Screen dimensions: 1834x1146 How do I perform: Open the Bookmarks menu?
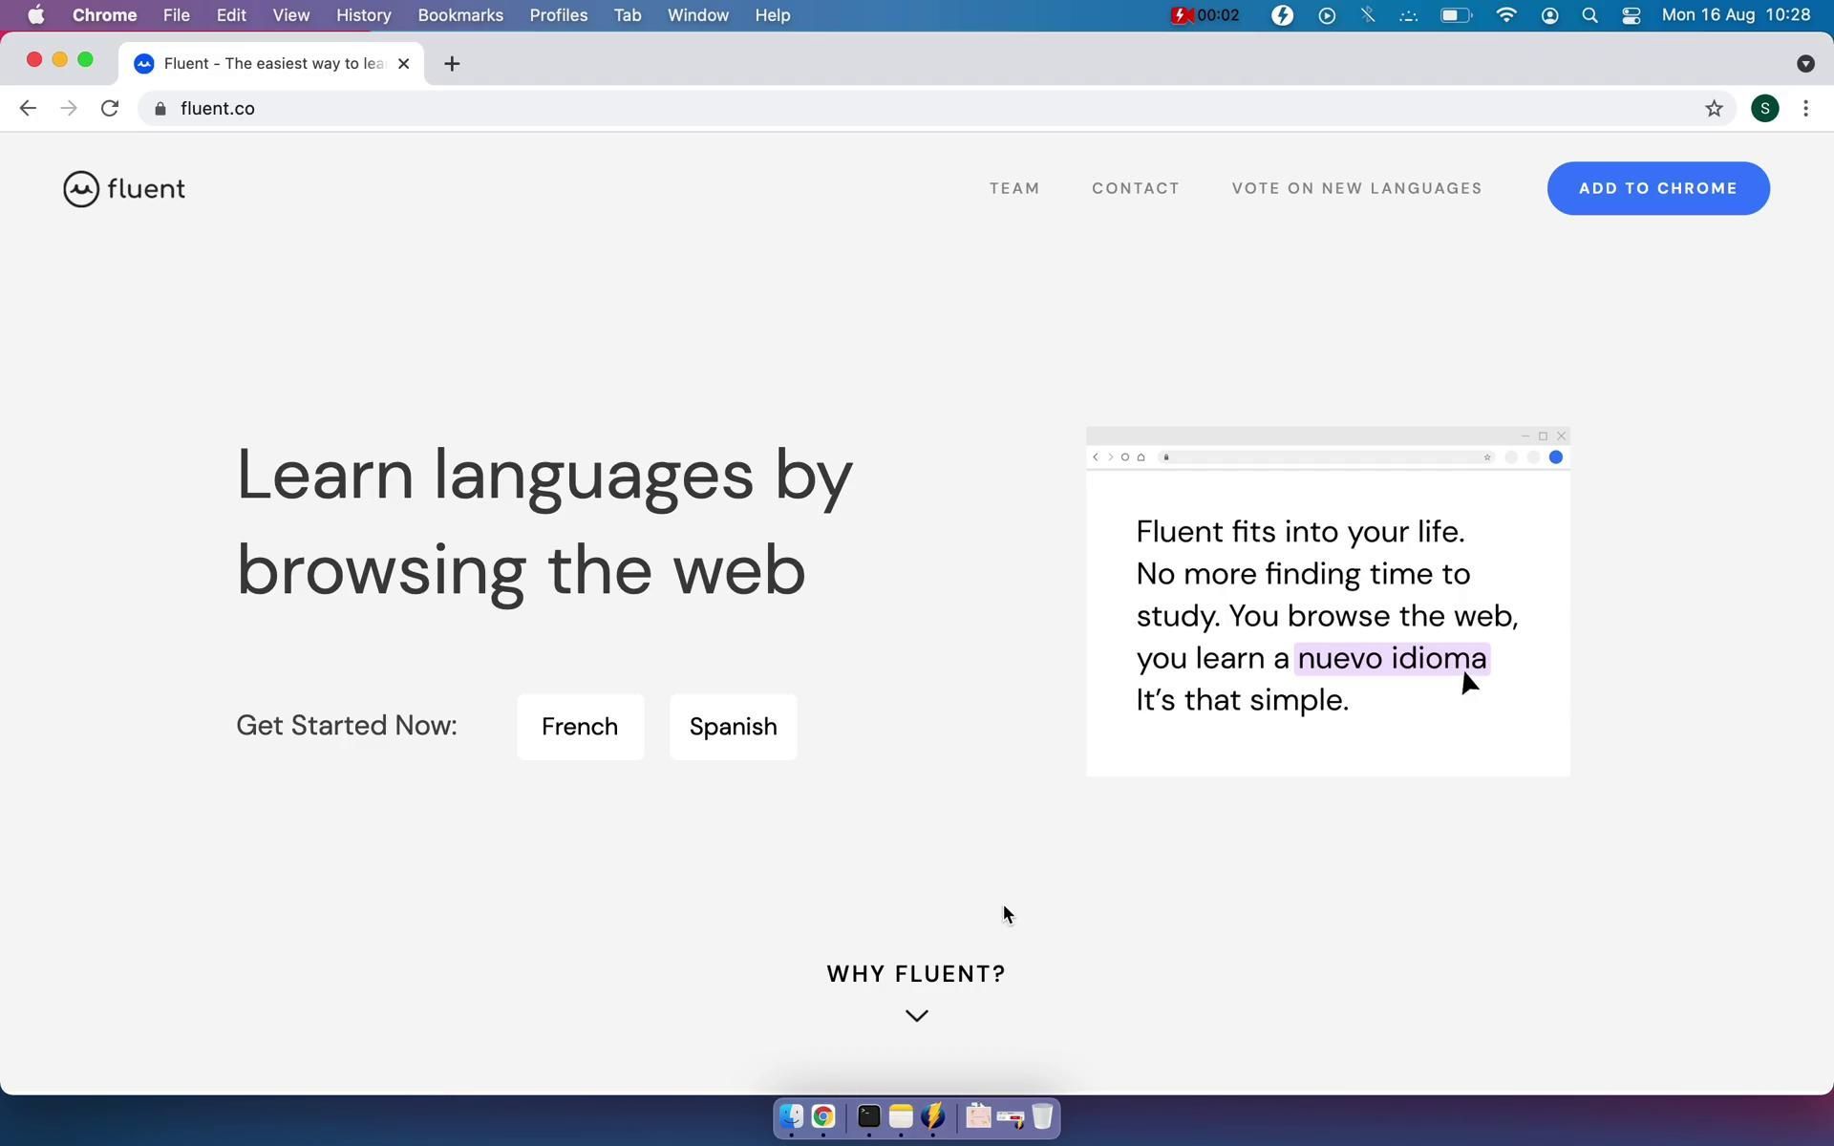tap(459, 15)
